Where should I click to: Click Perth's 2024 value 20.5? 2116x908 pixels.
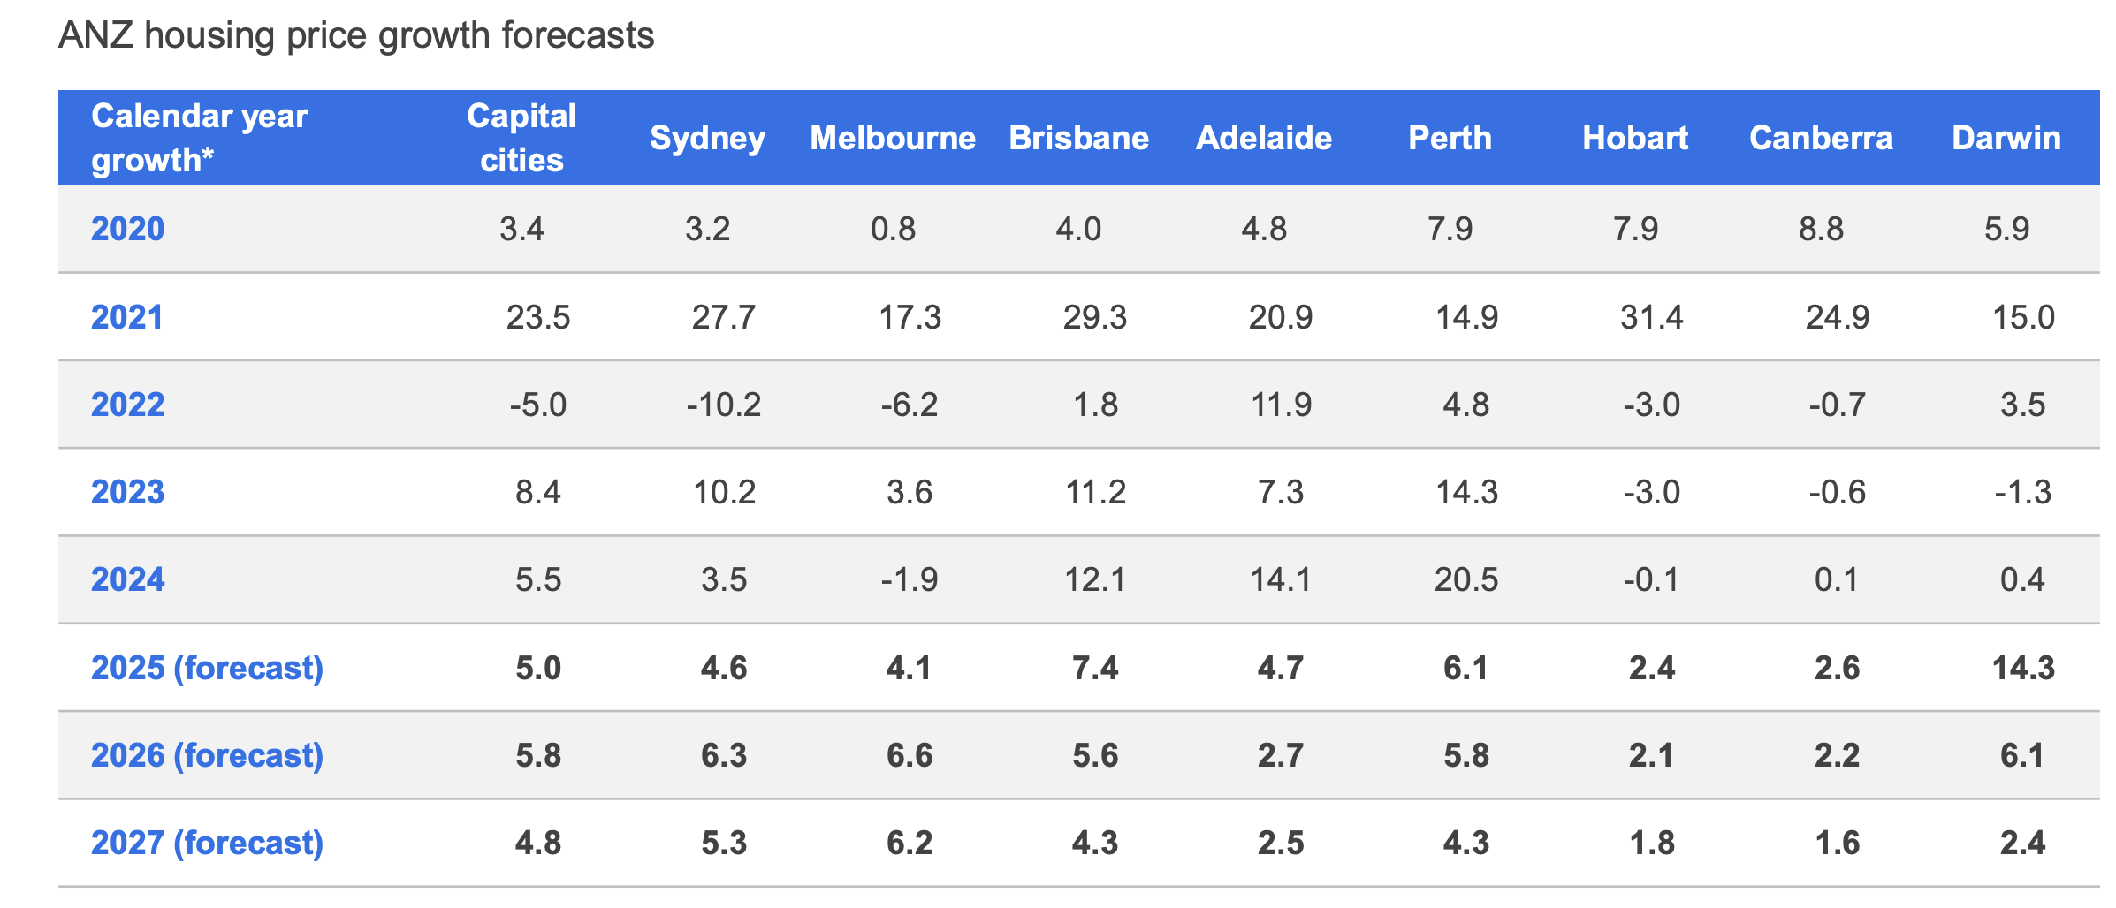point(1465,579)
